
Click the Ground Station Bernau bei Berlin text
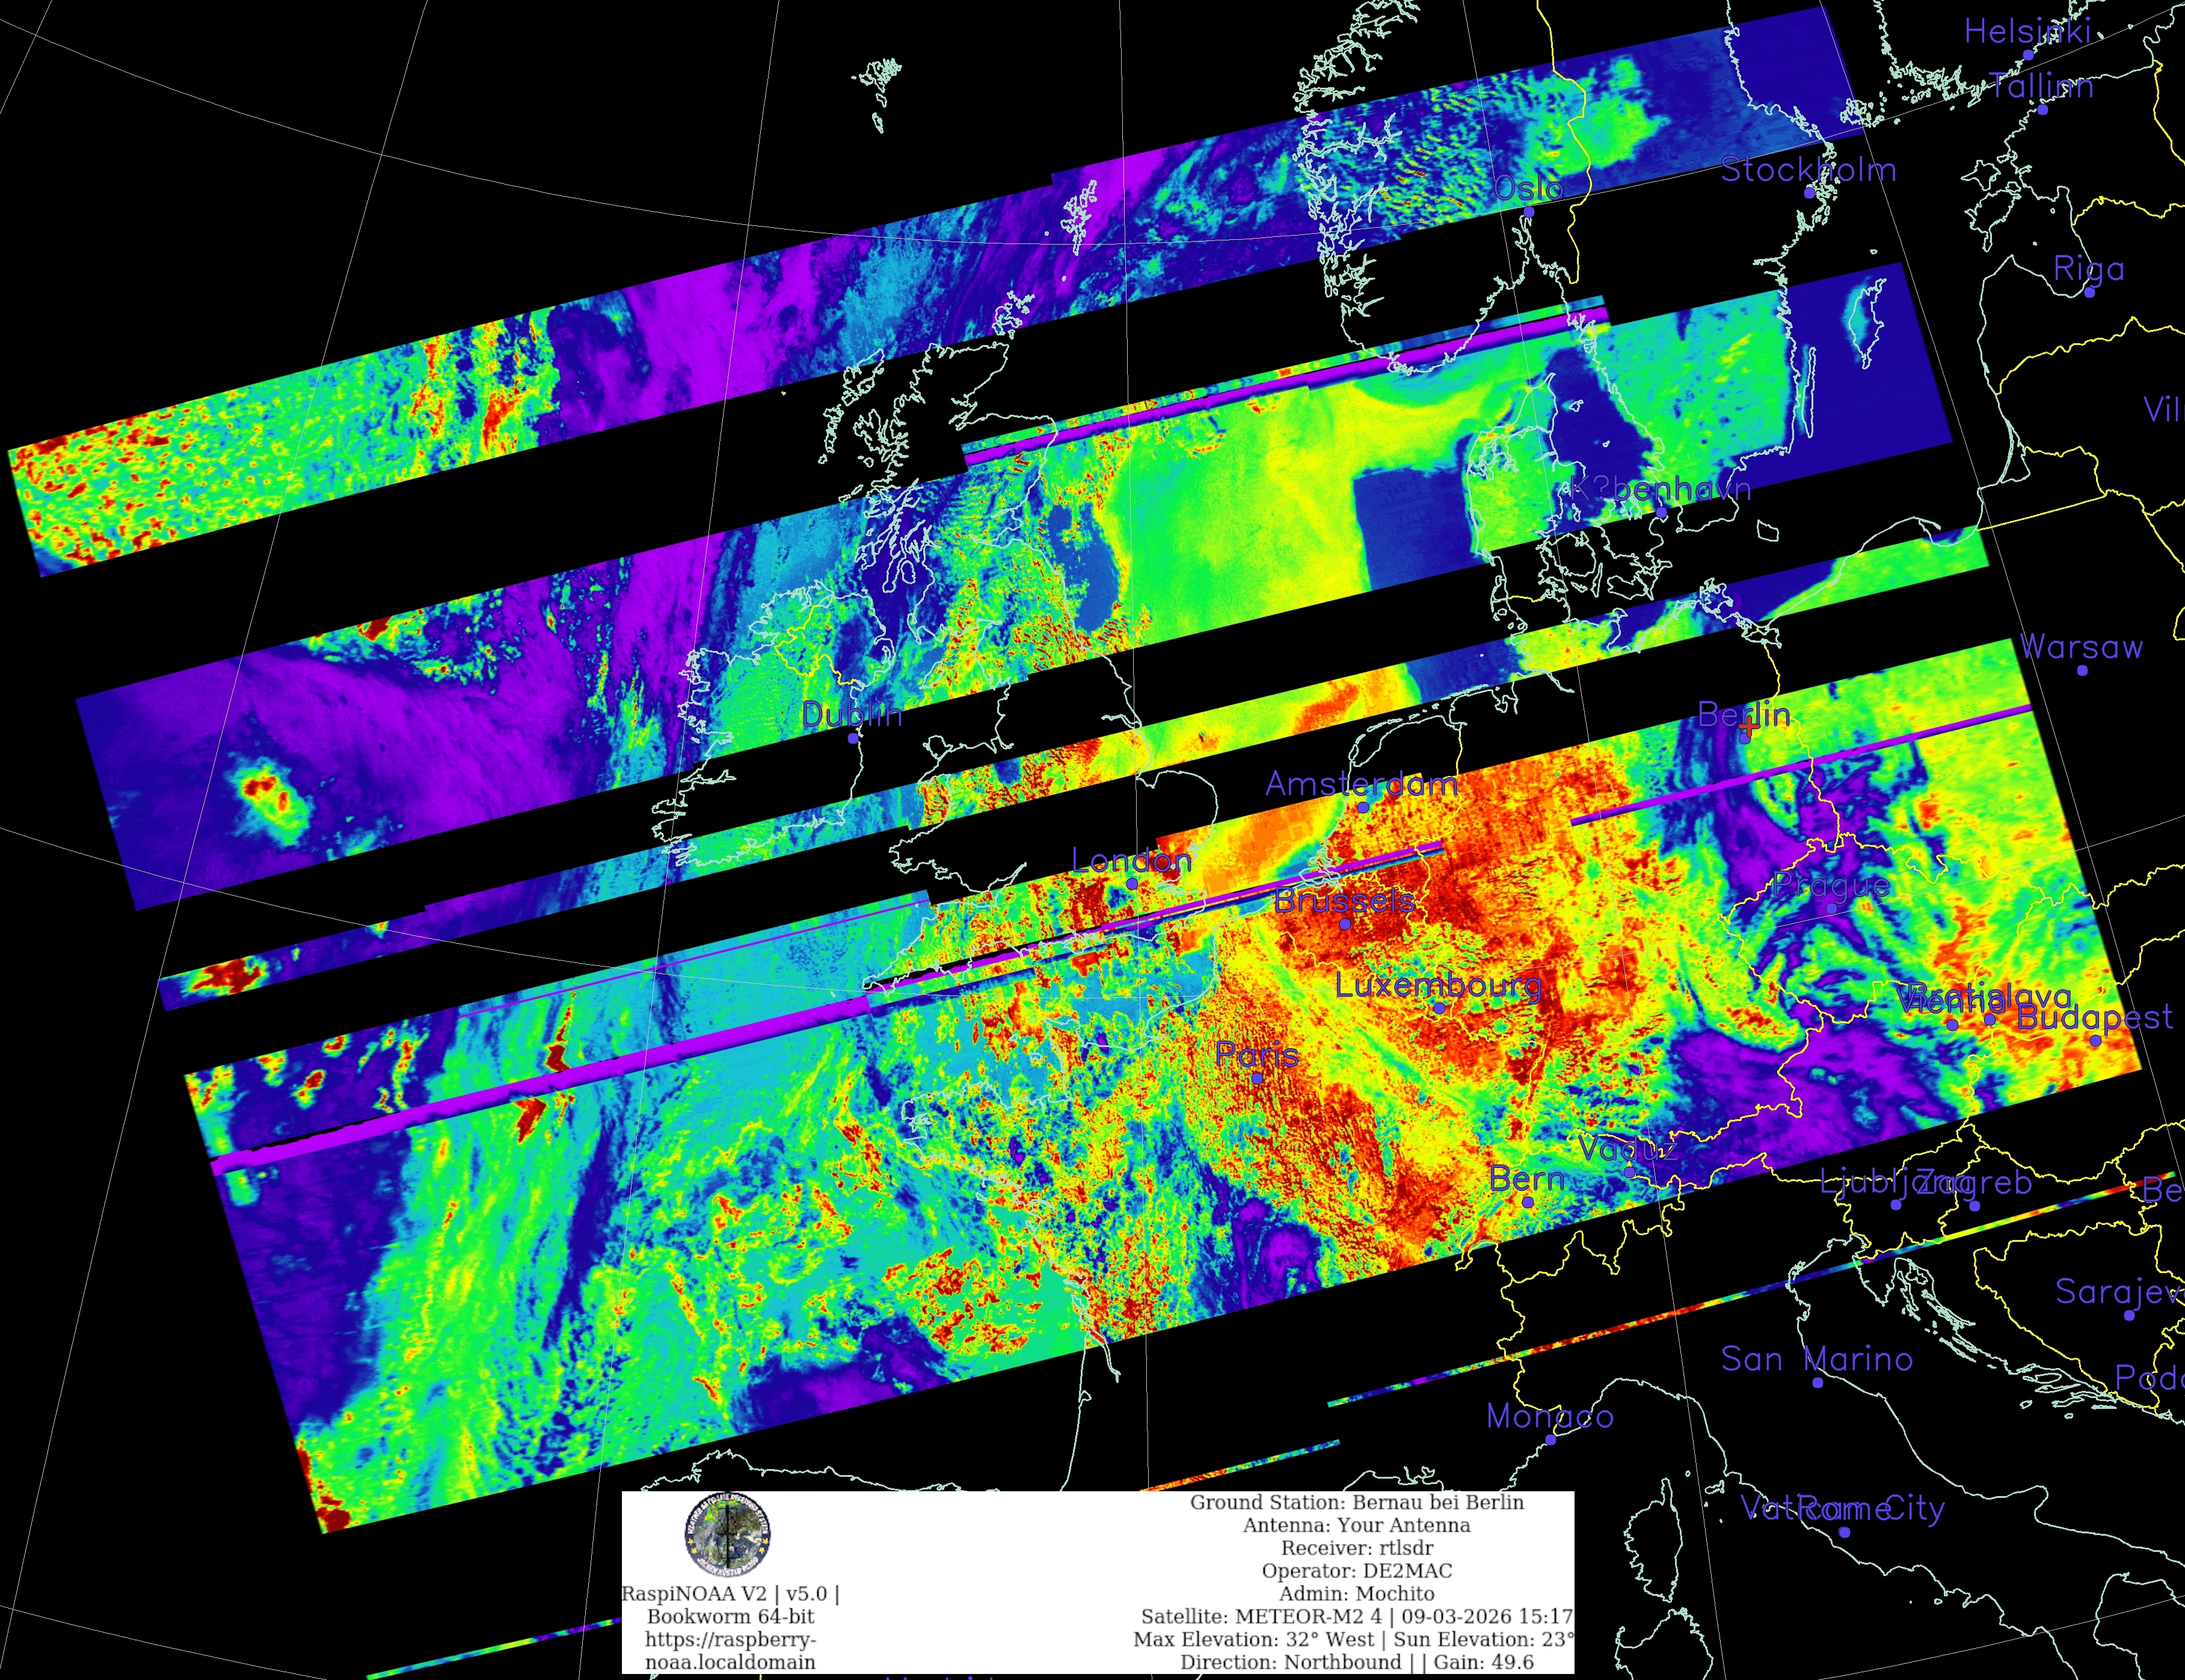pos(1357,1502)
